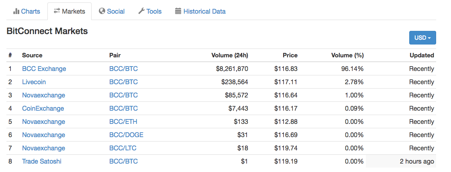The image size is (451, 172).
Task: Click the 2 hours ago updated cell
Action: pos(401,162)
